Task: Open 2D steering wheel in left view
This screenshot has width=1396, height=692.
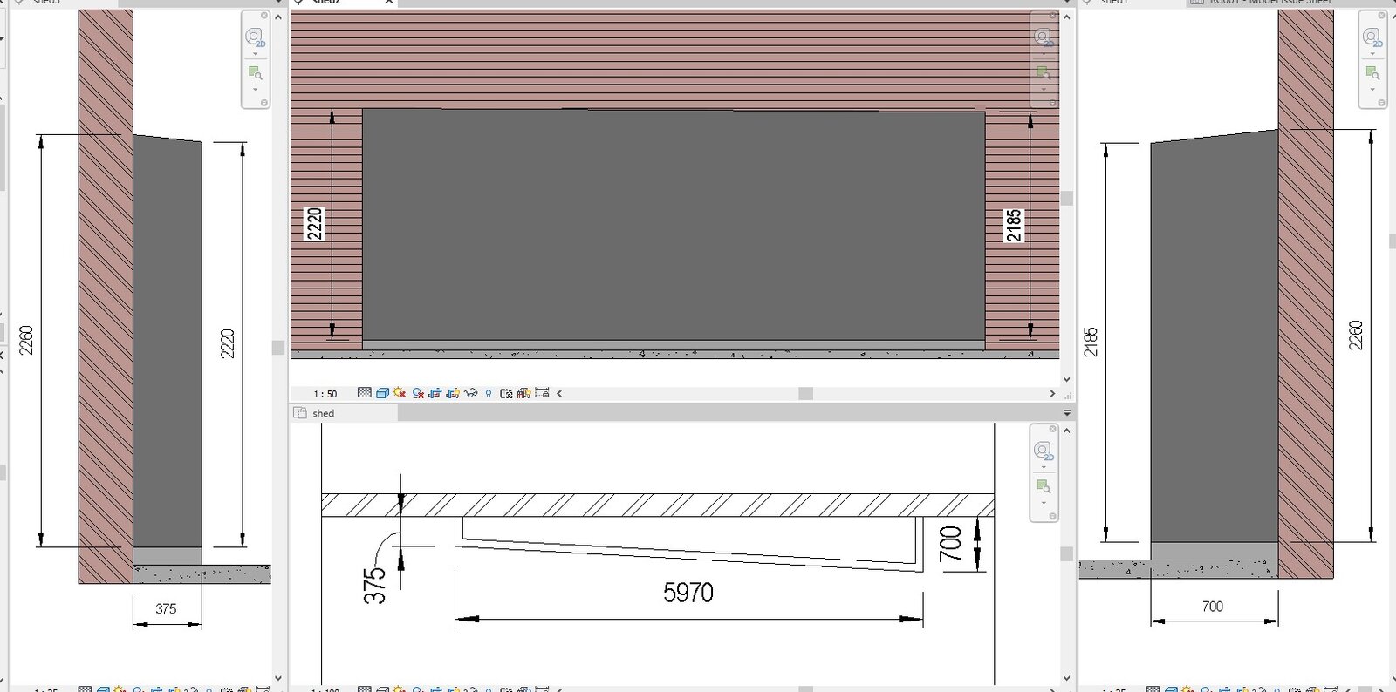Action: point(254,37)
